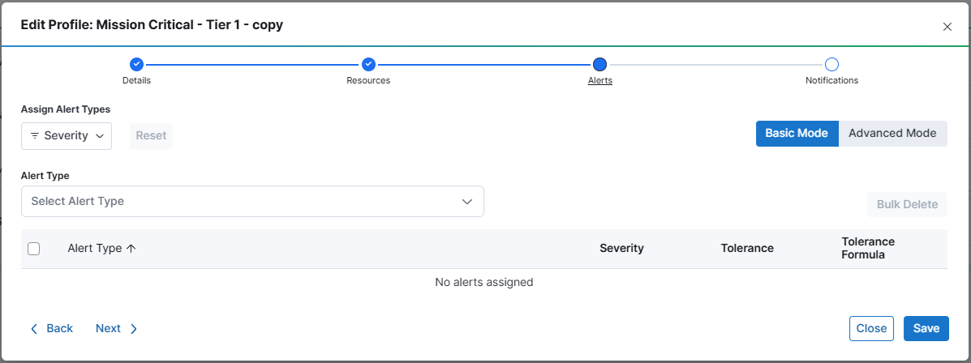Image resolution: width=971 pixels, height=363 pixels.
Task: Go to the Resources step circle
Action: [368, 64]
